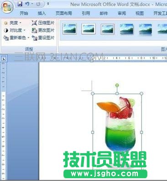Screen dimensions: 167x181
Task: Open the Undo history dropdown arrow
Action: click(x=32, y=4)
